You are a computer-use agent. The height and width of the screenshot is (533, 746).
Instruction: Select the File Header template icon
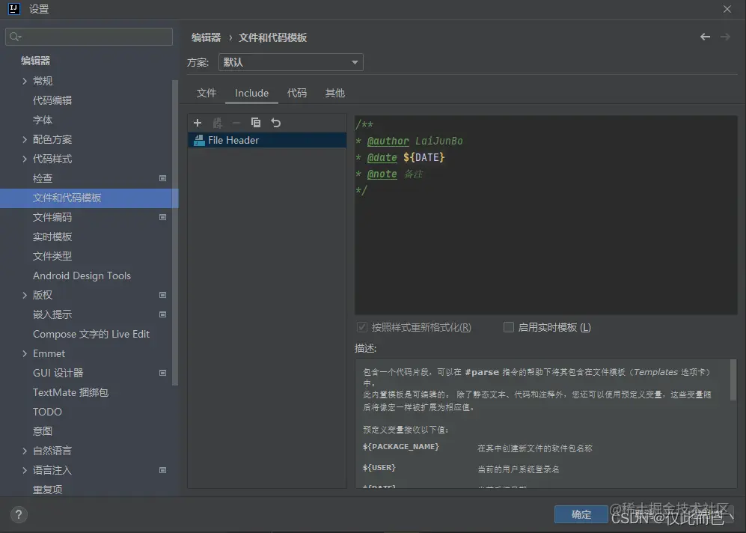tap(199, 140)
